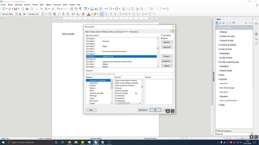
Task: Click the Italic I icon
Action: coord(59,14)
